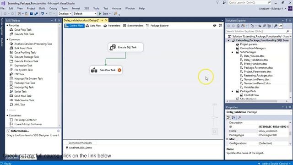The image size is (293, 165).
Task: Collapse the Favorites group in SSIS Toolbox
Action: [7, 25]
